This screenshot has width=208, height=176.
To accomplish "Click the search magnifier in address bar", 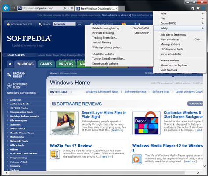I will pos(65,8).
